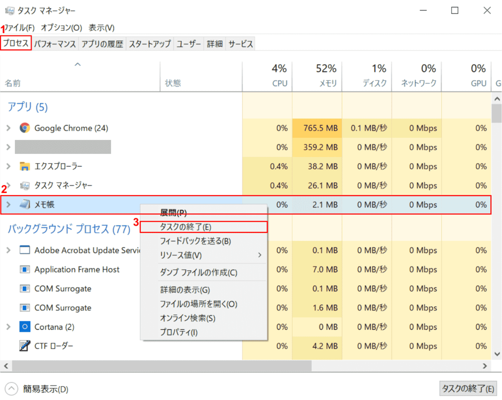This screenshot has width=502, height=400.
Task: Expand the タスク マネージャー process group
Action: coord(8,185)
